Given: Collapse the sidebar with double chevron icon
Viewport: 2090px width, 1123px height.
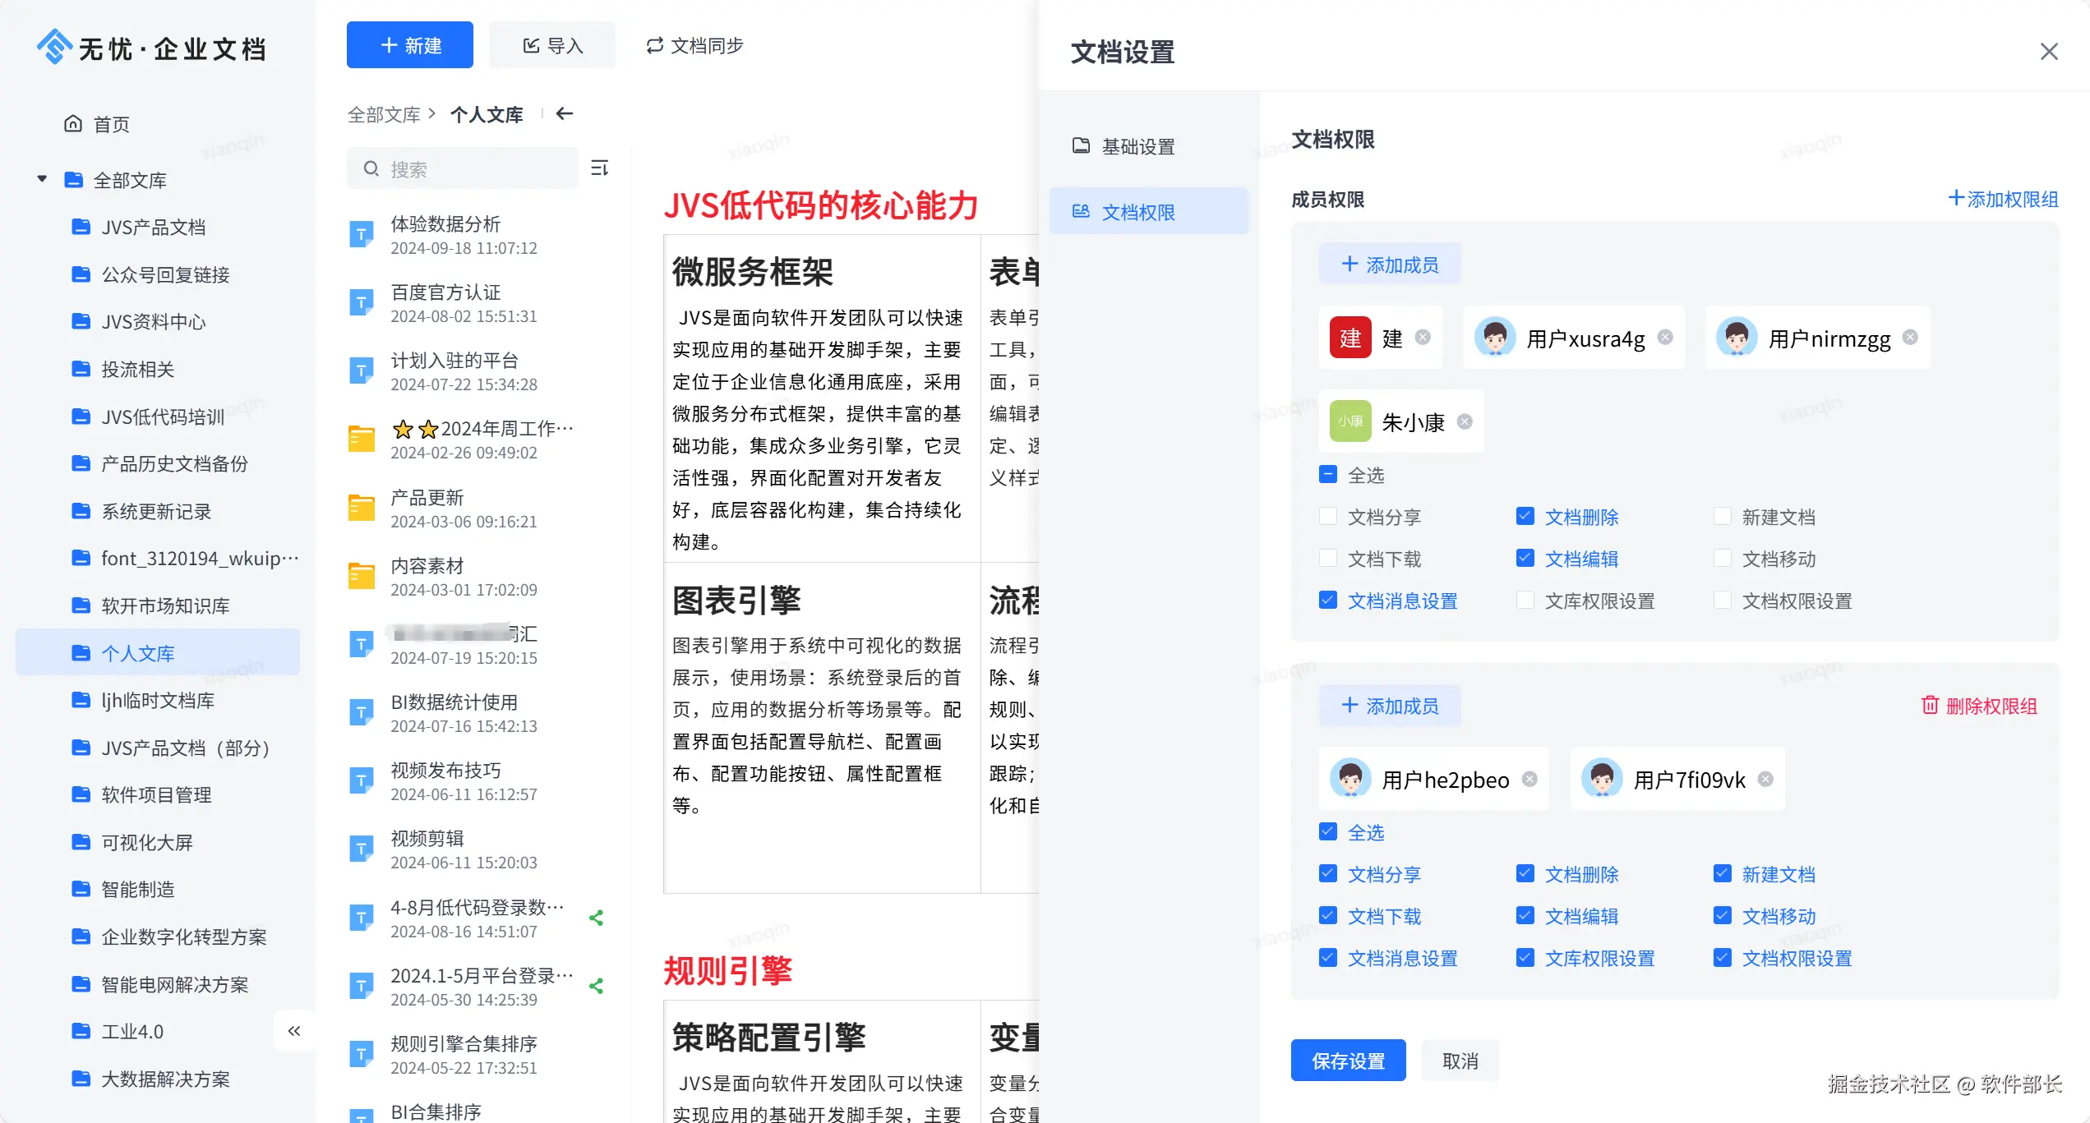Looking at the screenshot, I should [294, 1030].
